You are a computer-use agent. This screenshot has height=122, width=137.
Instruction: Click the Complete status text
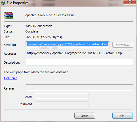click(32, 31)
